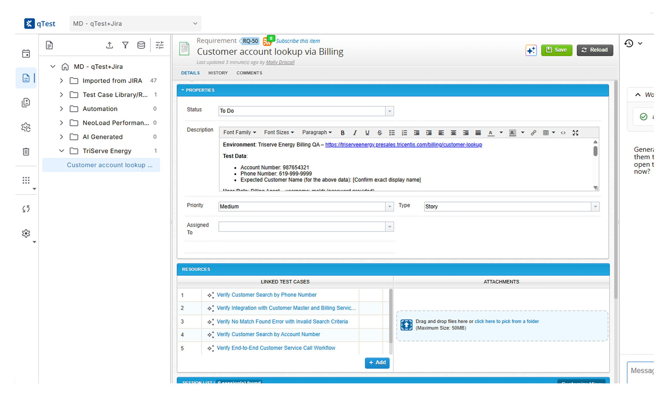This screenshot has width=668, height=393.
Task: Toggle underline formatting in description editor
Action: click(367, 133)
